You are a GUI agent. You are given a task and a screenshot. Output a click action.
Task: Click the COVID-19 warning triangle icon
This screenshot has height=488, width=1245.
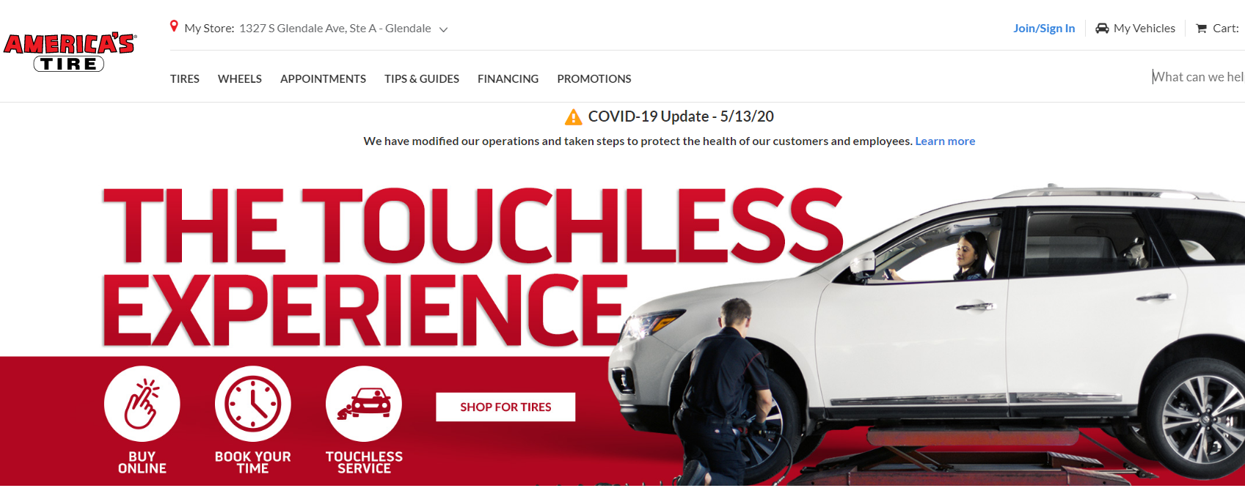573,117
